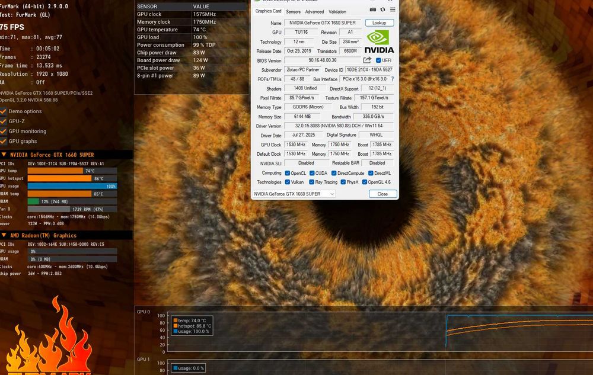Click the GPU temperature 74 °C sensor row
593x375 pixels.
(x=192, y=30)
